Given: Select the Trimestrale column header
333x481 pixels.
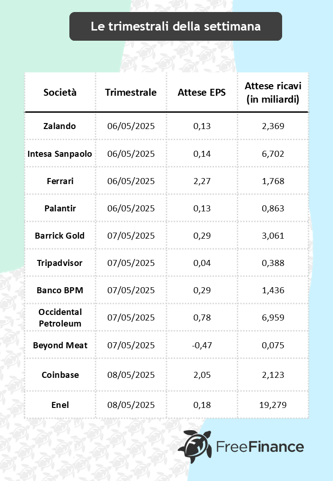Looking at the screenshot, I should coord(130,92).
